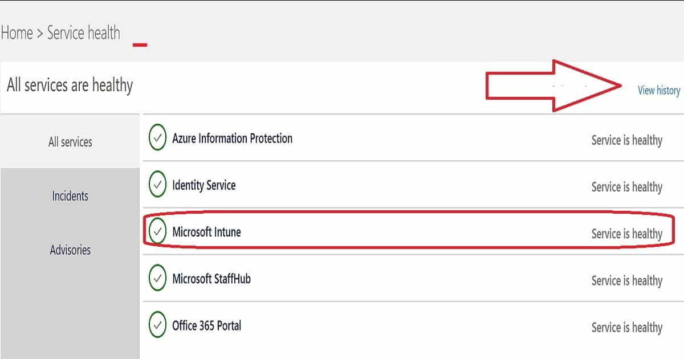Click 'All services are healthy' heading
Viewport: 684px width, 359px height.
tap(70, 85)
